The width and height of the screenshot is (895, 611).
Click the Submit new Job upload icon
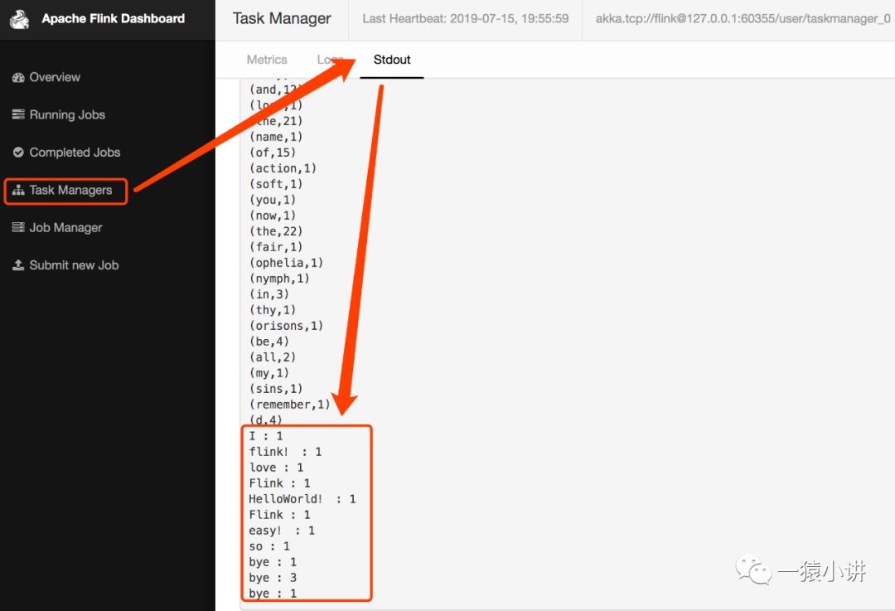[18, 265]
